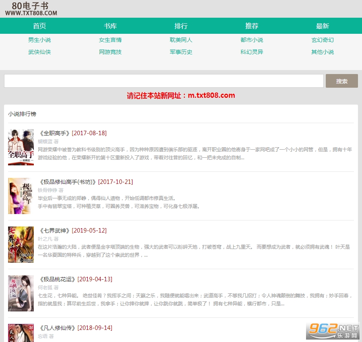This screenshot has width=362, height=342.
Task: Click the 全职高手 cover thumbnail
Action: [21, 147]
